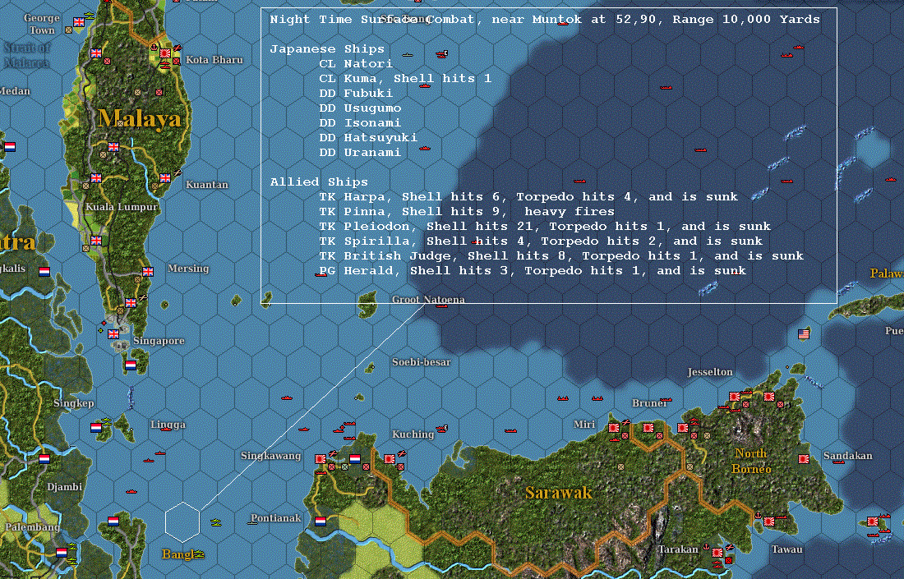The width and height of the screenshot is (904, 579).
Task: Click the Singapore city label
Action: point(159,341)
